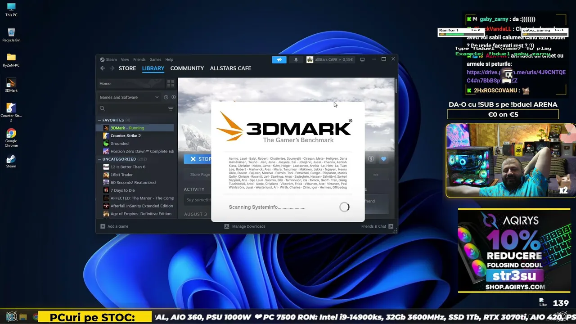Select 60 Seconds! Reatomized
The height and width of the screenshot is (324, 576).
(x=135, y=183)
